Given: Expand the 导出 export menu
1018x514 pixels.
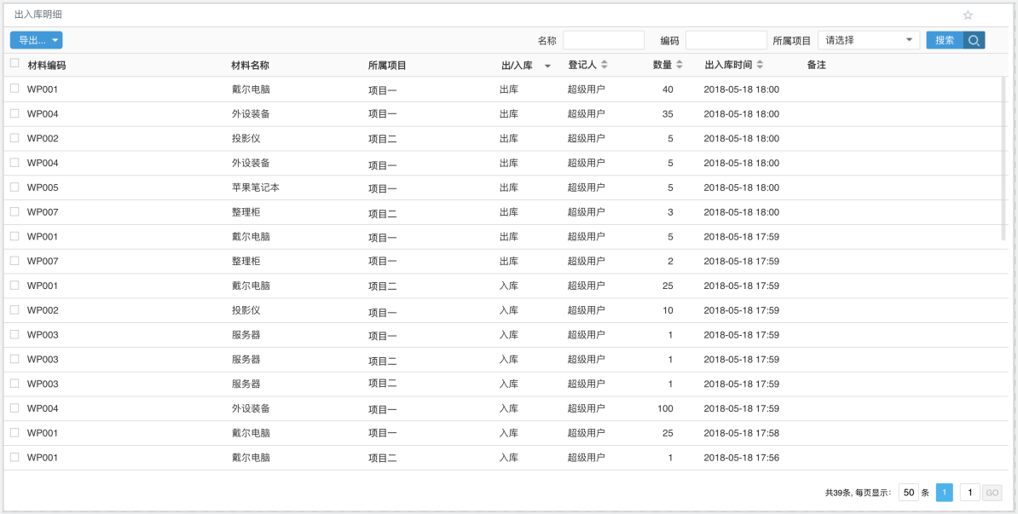Looking at the screenshot, I should tap(34, 39).
